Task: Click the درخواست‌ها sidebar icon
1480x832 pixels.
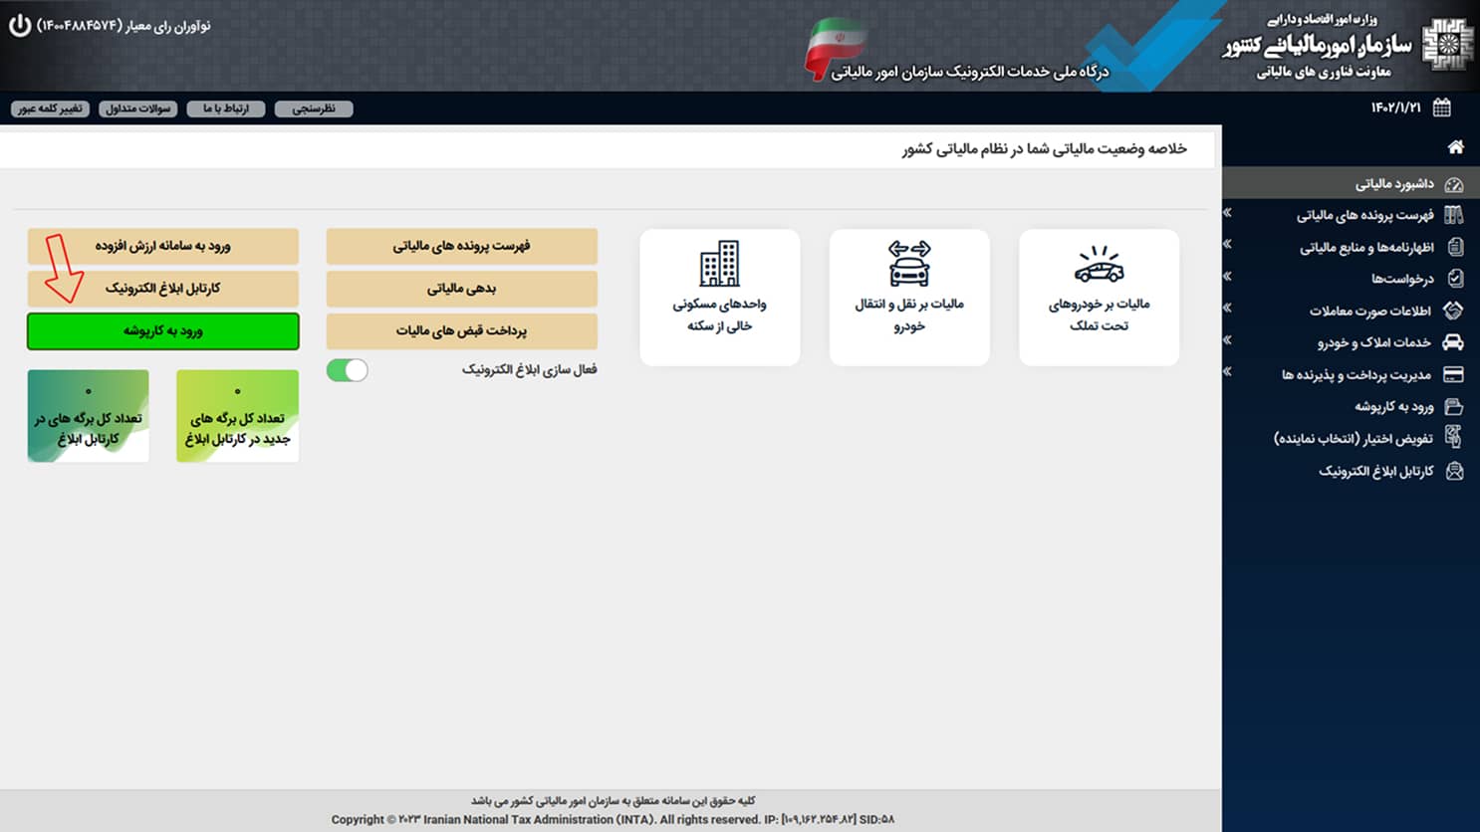Action: 1455,279
